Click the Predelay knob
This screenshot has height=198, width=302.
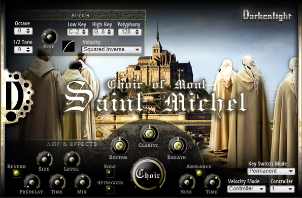32,182
